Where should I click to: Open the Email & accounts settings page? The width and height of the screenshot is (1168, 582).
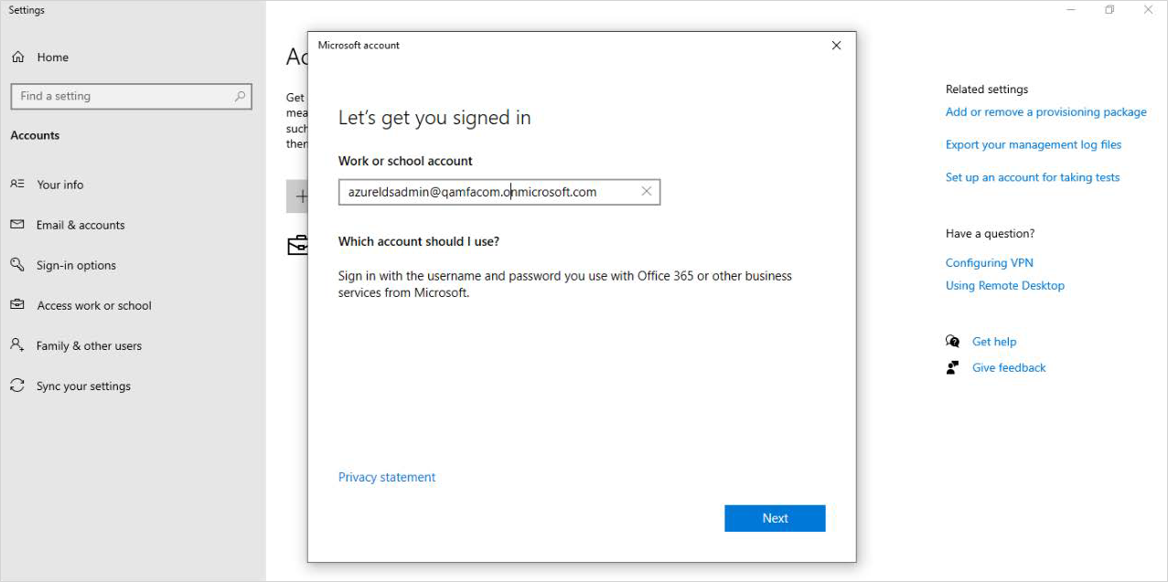pos(80,225)
